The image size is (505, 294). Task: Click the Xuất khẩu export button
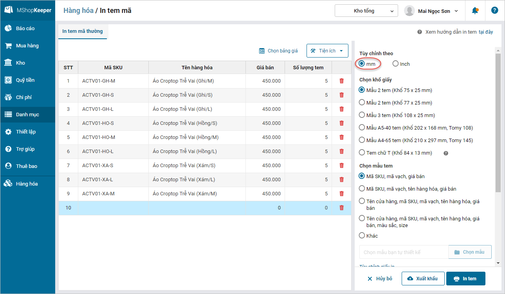coord(422,279)
